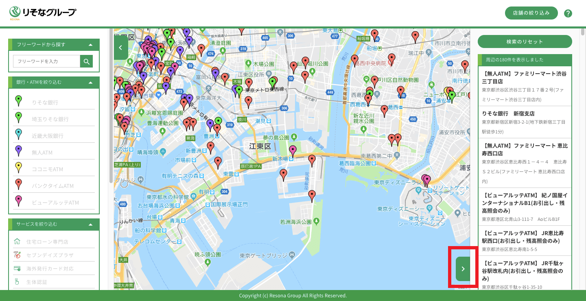Image resolution: width=586 pixels, height=301 pixels.
Task: Click the セブンデイズプラザ icon
Action: (17, 255)
